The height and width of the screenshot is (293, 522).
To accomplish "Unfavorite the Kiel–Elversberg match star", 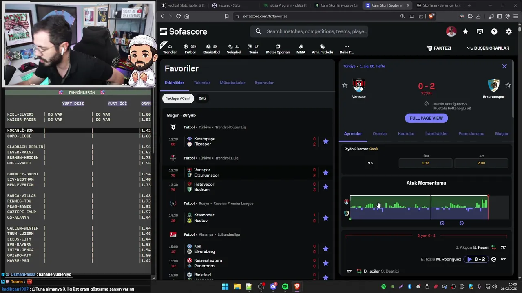I will click(x=325, y=249).
